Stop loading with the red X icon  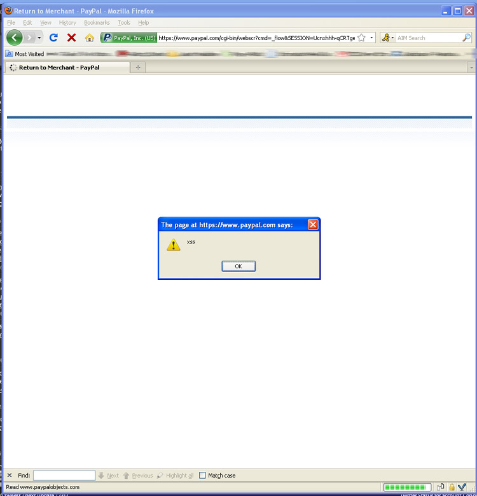[x=71, y=38]
